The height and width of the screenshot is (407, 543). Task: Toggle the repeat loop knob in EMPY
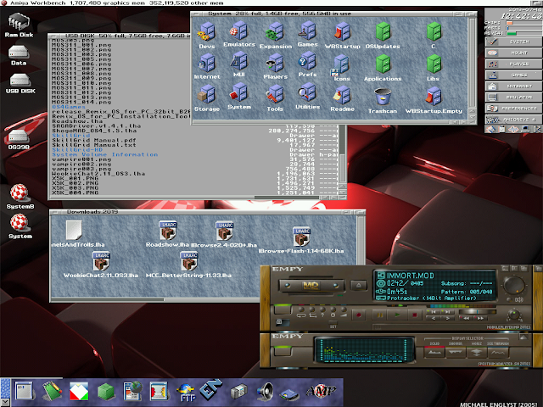[301, 309]
